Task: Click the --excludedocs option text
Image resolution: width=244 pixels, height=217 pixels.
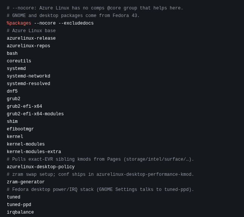Action: pos(76,23)
